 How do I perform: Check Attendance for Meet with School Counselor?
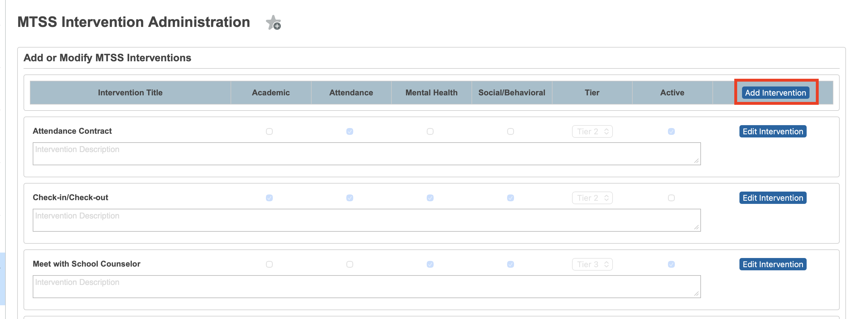click(350, 264)
